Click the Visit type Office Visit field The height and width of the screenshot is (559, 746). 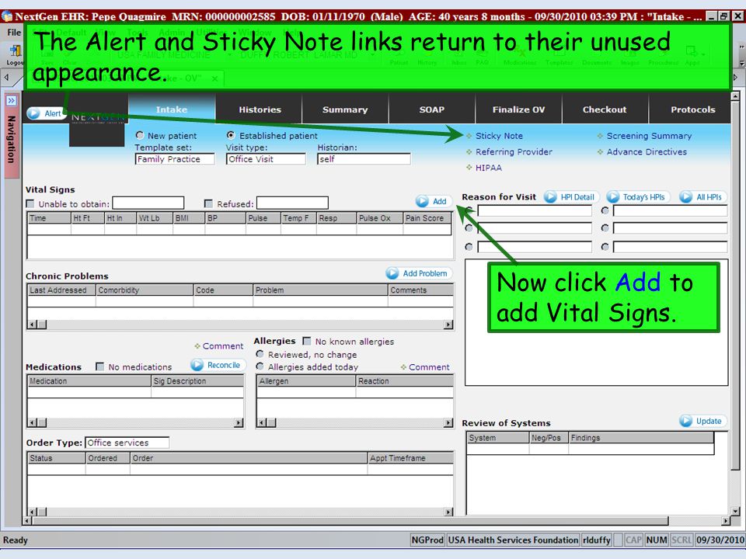click(x=266, y=159)
